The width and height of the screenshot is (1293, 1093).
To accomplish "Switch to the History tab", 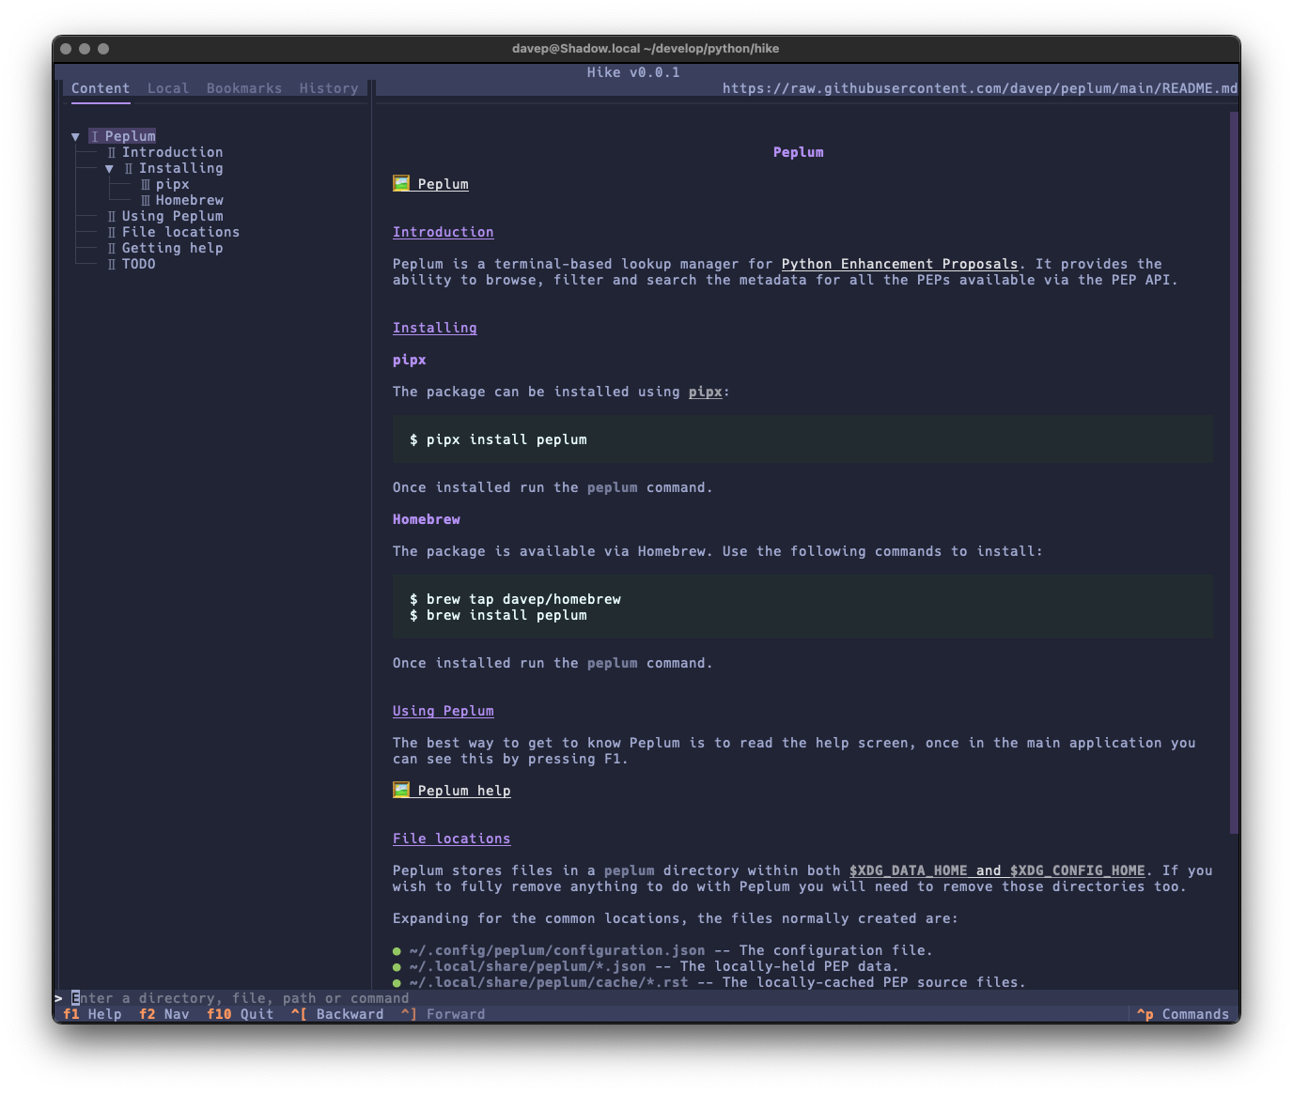I will click(x=329, y=88).
